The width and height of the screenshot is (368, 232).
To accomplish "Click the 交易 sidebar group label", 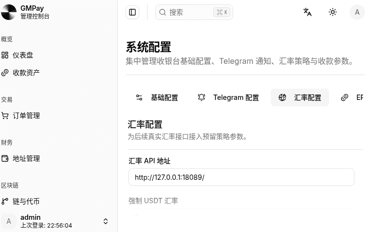I will pos(7,99).
